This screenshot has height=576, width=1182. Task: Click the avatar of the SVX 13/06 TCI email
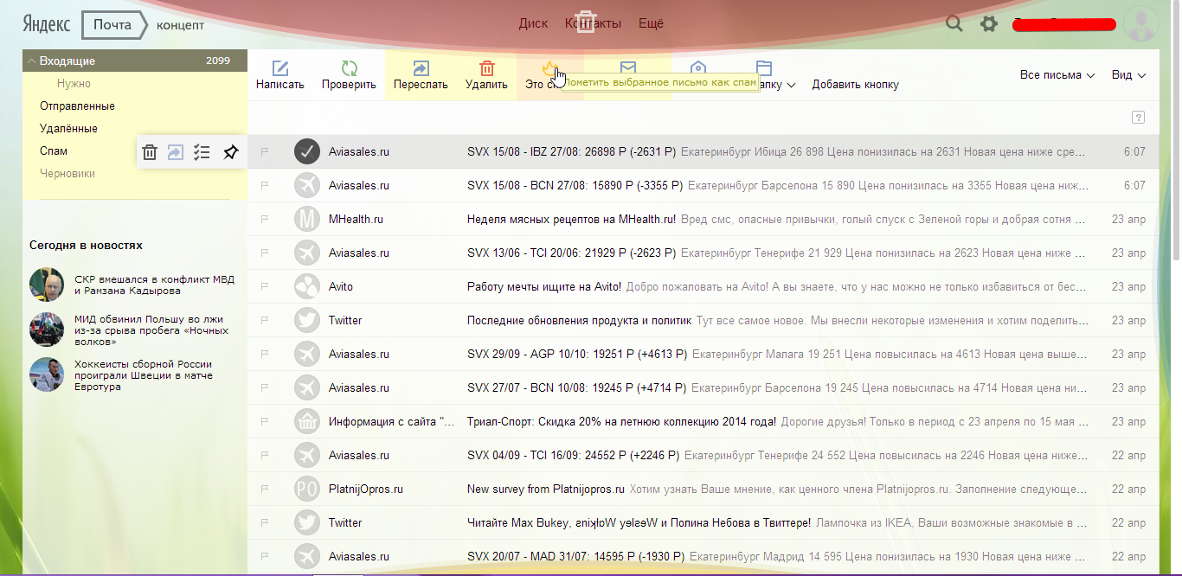(307, 253)
